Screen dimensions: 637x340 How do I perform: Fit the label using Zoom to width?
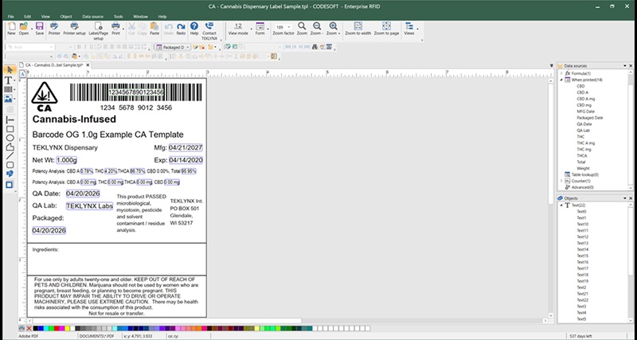pyautogui.click(x=358, y=29)
